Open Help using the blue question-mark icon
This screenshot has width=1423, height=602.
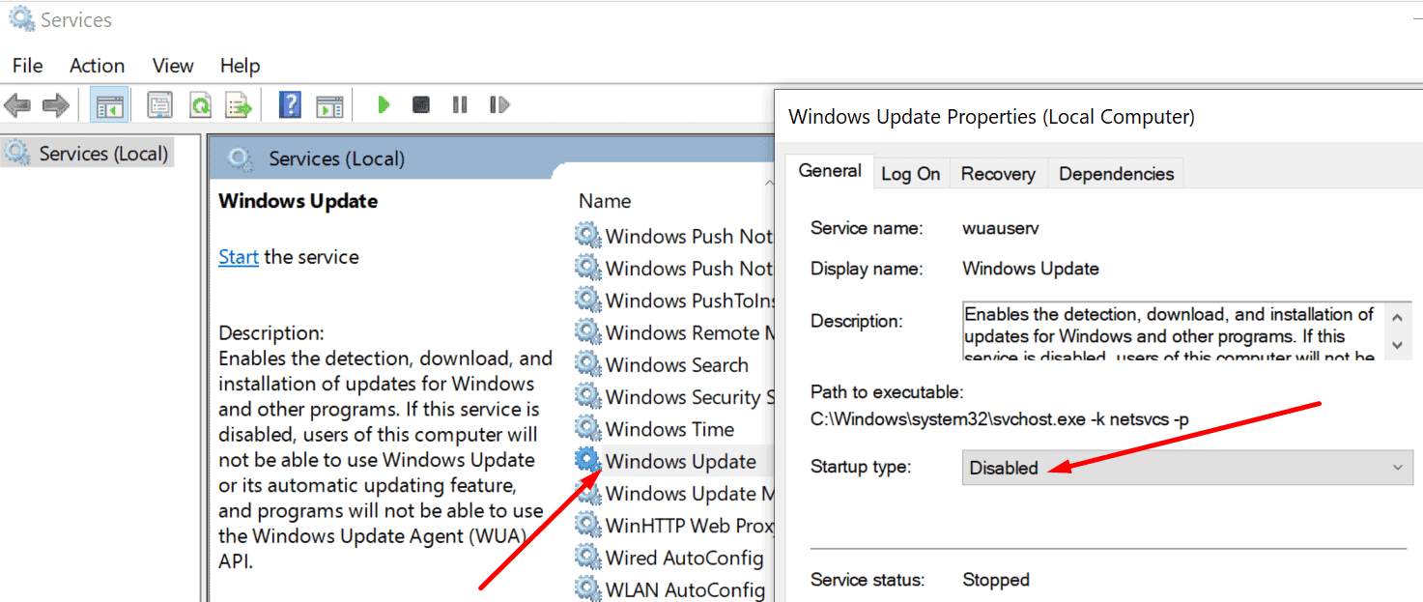coord(290,104)
